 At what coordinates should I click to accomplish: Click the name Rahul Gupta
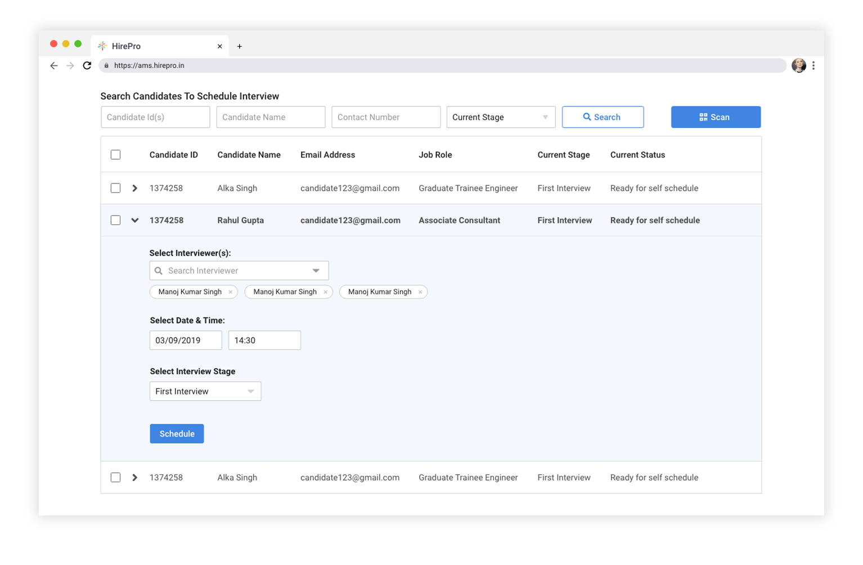click(x=241, y=221)
